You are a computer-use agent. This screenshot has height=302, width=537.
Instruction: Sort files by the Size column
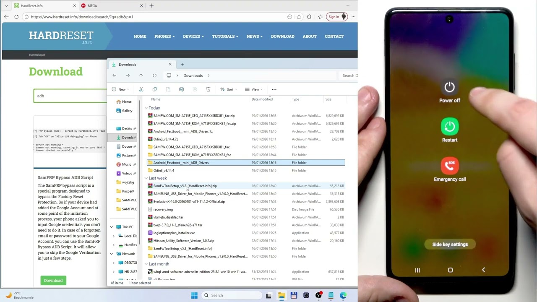(328, 99)
